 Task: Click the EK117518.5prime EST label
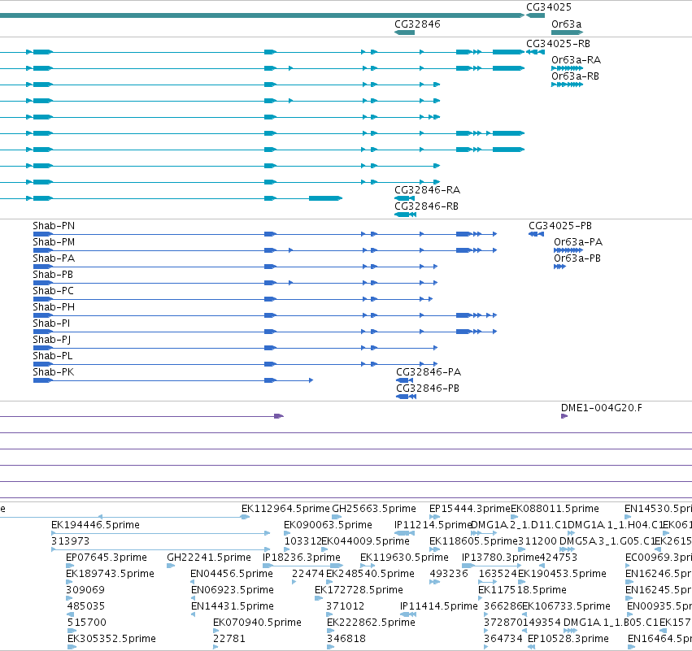pos(523,590)
